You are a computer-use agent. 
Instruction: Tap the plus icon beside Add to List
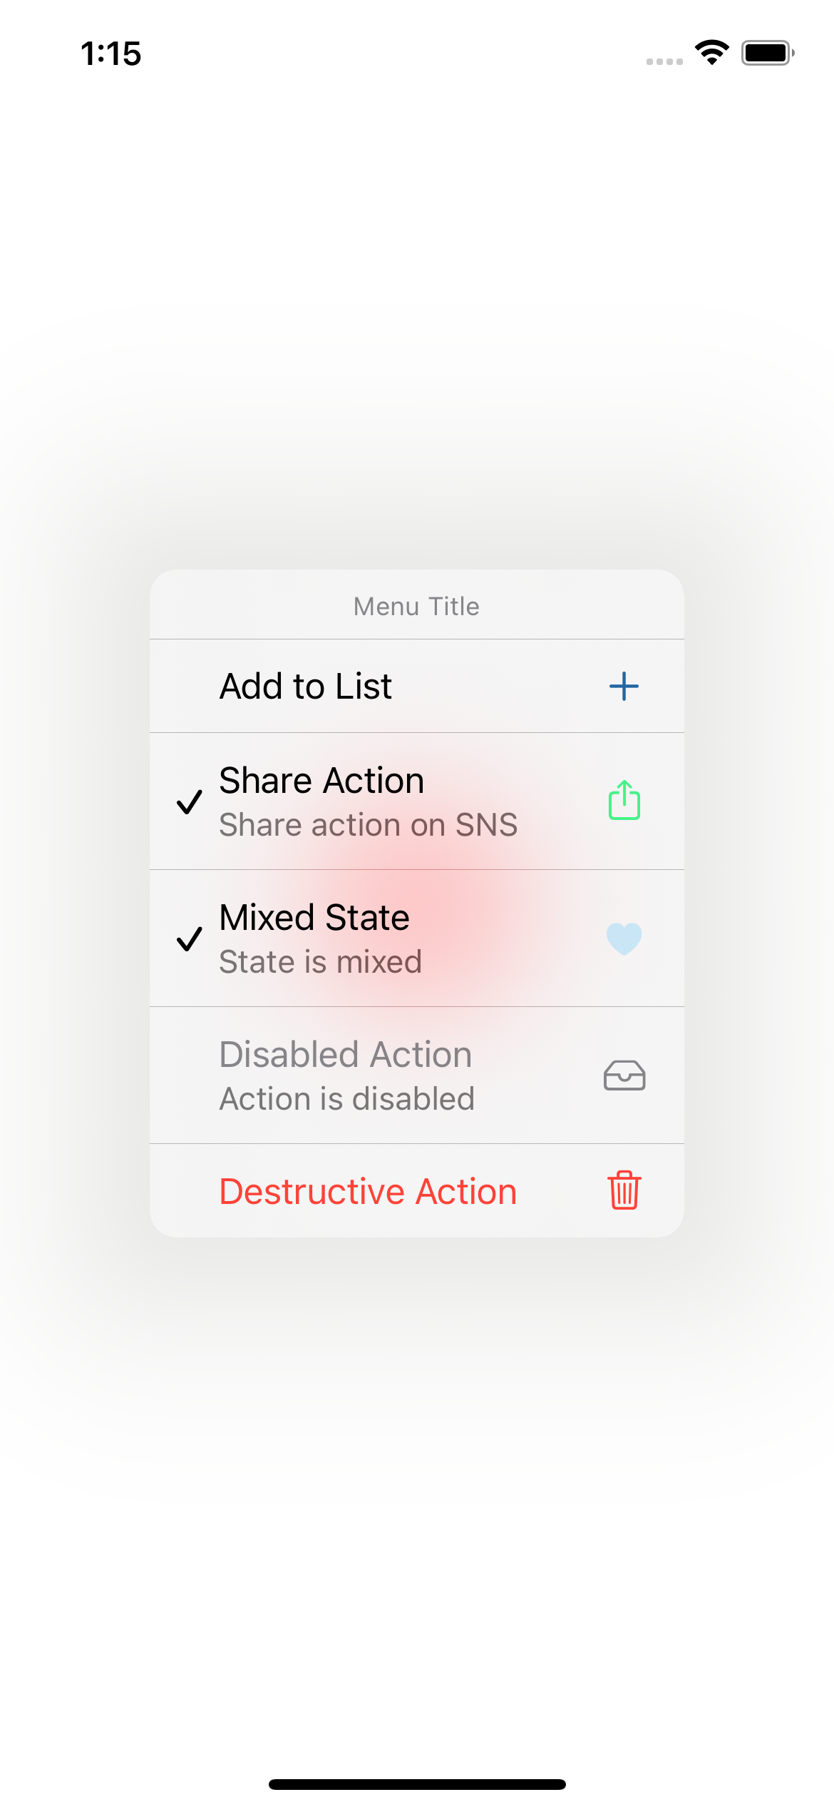pos(623,685)
